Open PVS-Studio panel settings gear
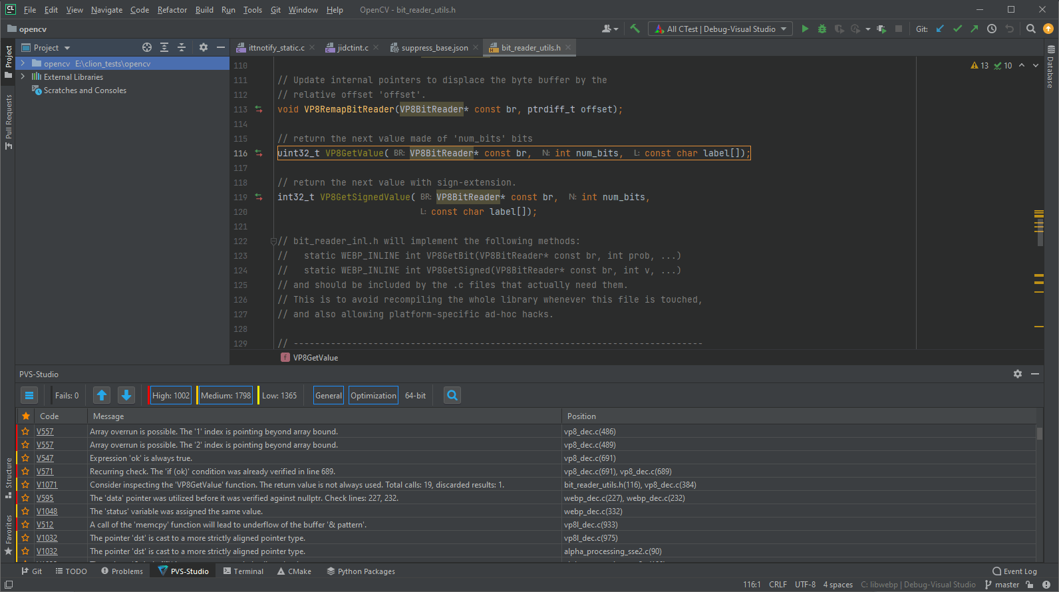This screenshot has height=592, width=1059. pyautogui.click(x=1018, y=374)
